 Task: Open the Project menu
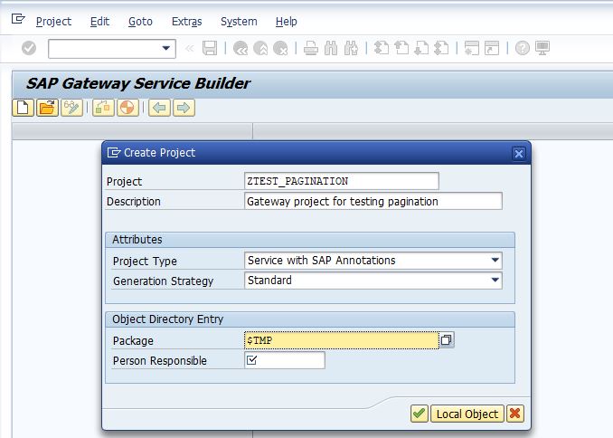point(53,21)
